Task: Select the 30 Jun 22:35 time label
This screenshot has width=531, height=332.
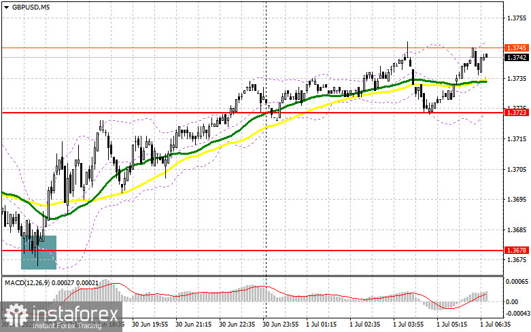Action: pyautogui.click(x=237, y=325)
